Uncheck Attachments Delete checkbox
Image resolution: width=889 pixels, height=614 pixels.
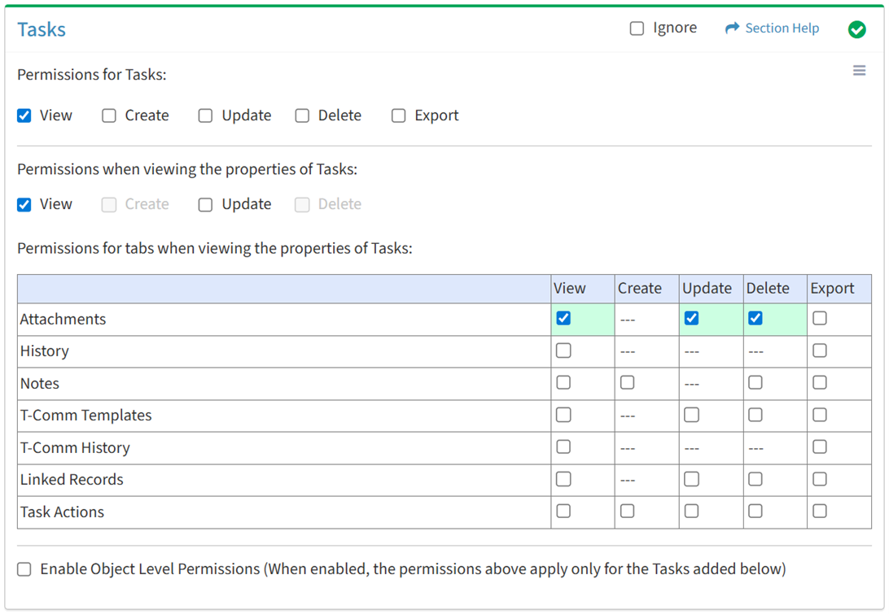pyautogui.click(x=755, y=318)
